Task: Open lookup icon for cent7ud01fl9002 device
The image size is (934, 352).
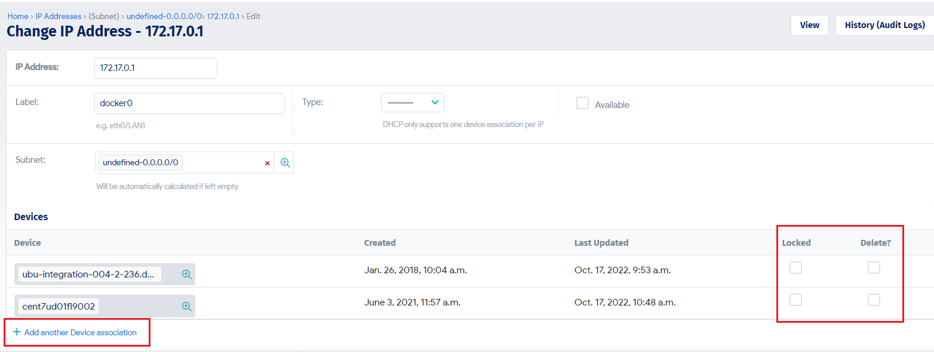Action: pos(186,306)
